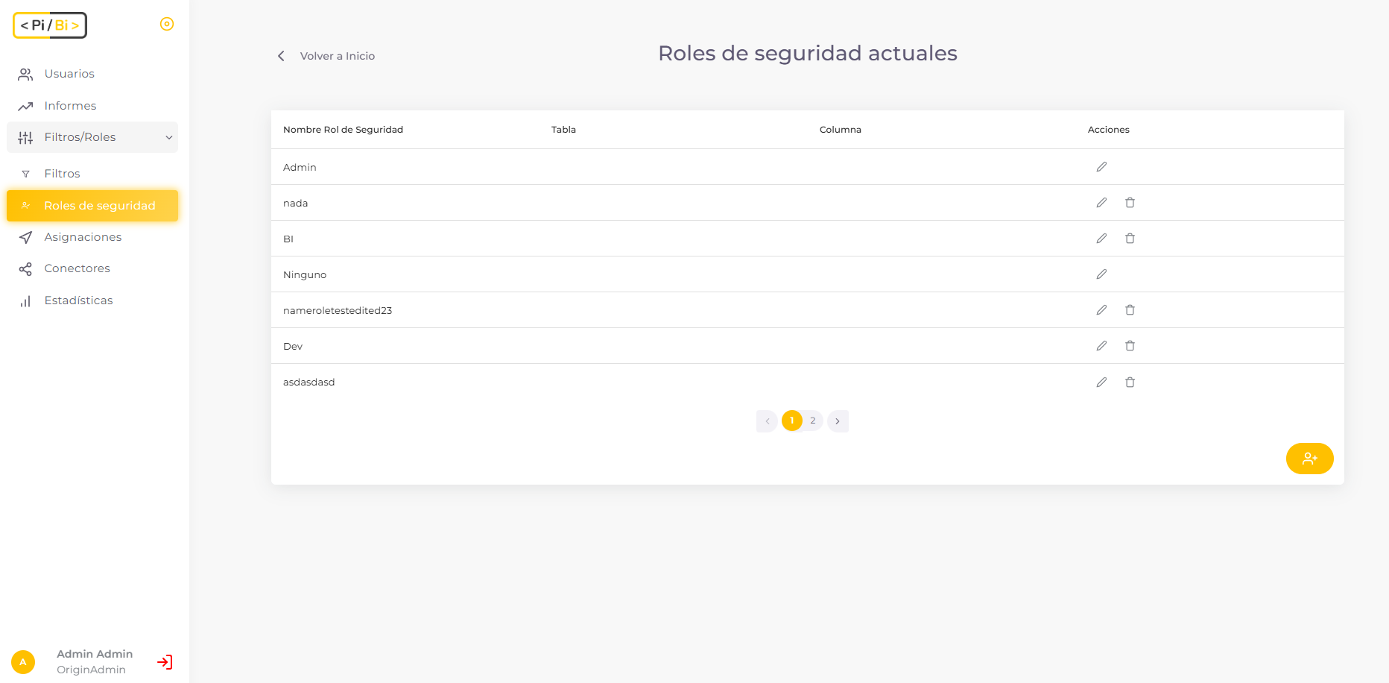Click the Asignaciones paper-plane icon
The width and height of the screenshot is (1389, 683).
[25, 237]
